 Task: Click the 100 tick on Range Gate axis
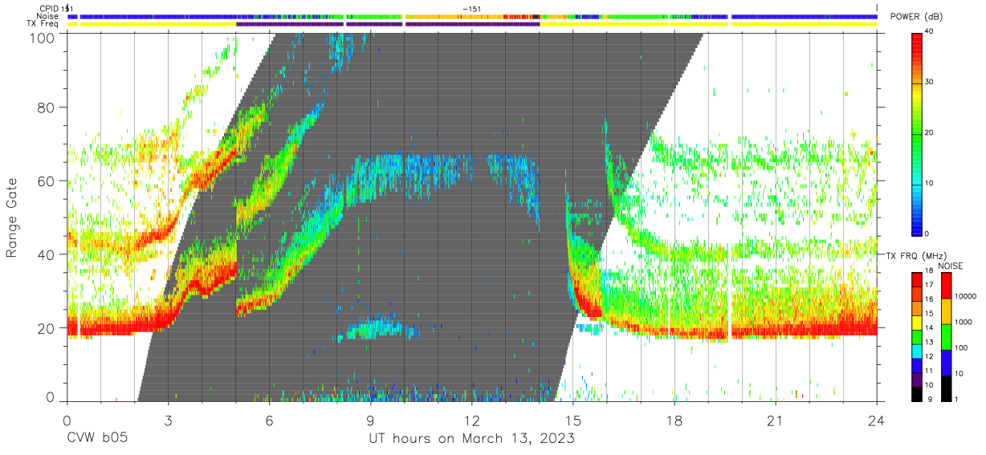(x=43, y=37)
